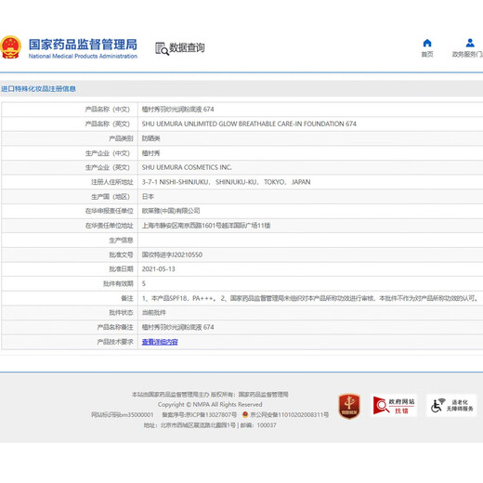Click the 适老化无障碍服务 accessibility icon
This screenshot has height=483, width=483.
451,405
